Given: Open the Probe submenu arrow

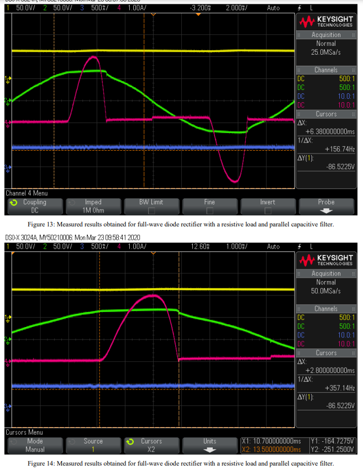Looking at the screenshot, I should pos(326,211).
